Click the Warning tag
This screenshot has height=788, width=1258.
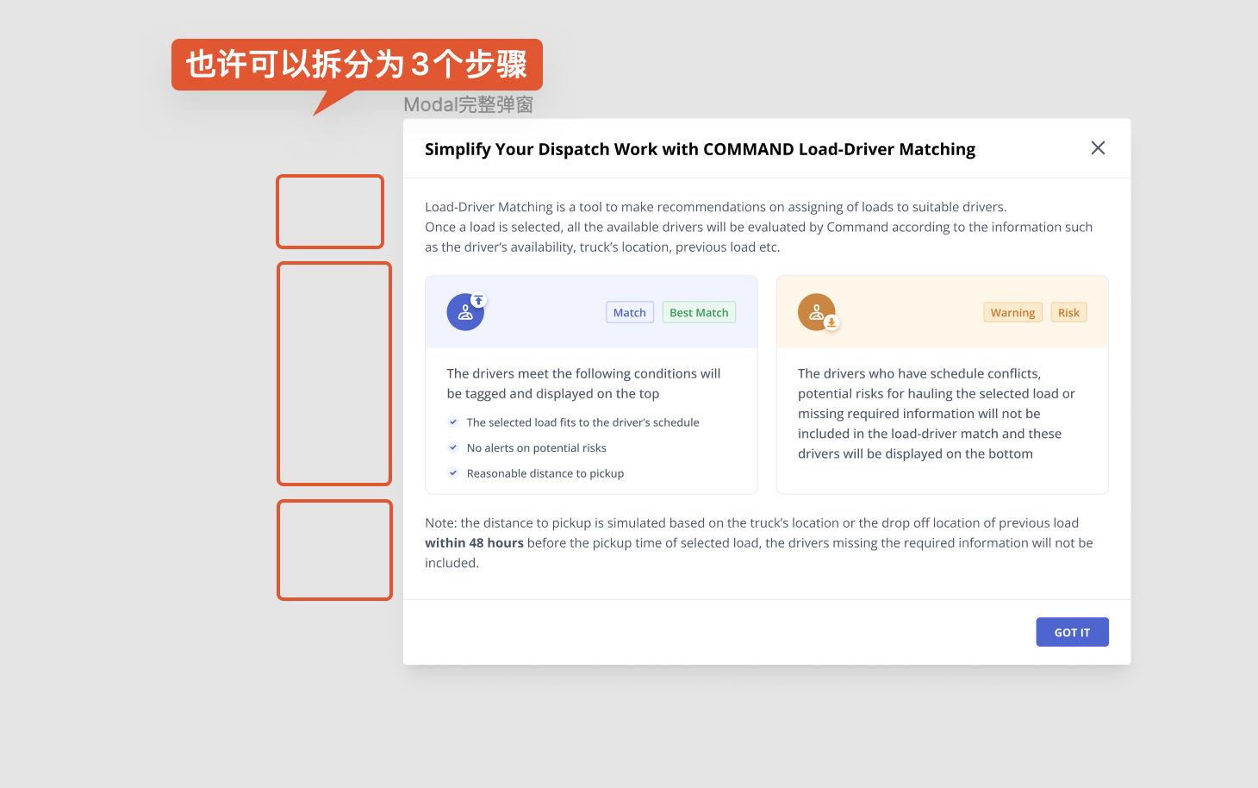point(1012,312)
